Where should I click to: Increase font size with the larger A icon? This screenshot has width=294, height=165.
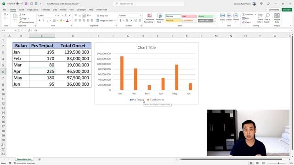pyautogui.click(x=66, y=16)
